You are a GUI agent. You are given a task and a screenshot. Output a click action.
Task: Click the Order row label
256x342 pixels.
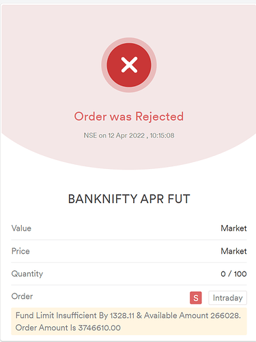(x=22, y=296)
